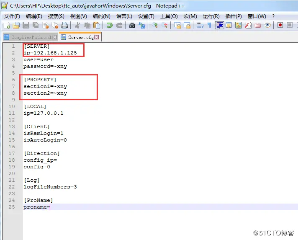Open the 窗口(W) menu
Image resolution: width=298 pixels, height=240 pixels.
tap(257, 16)
